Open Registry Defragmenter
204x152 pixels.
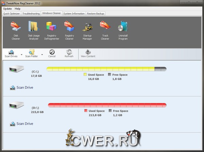51,30
